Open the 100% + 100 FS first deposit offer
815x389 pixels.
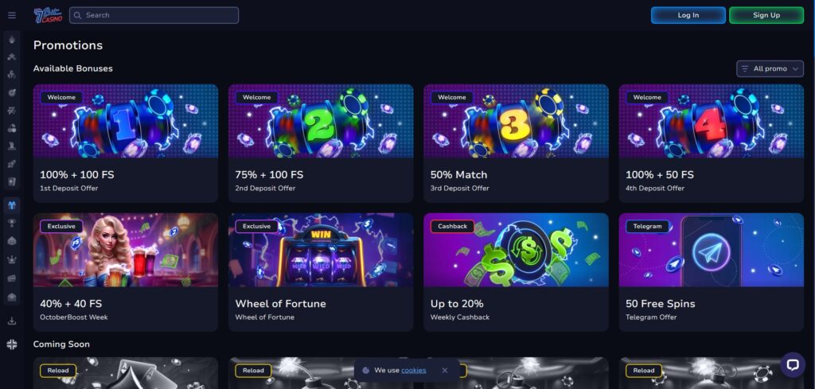point(126,143)
